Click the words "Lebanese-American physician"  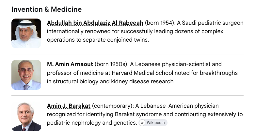(179, 106)
